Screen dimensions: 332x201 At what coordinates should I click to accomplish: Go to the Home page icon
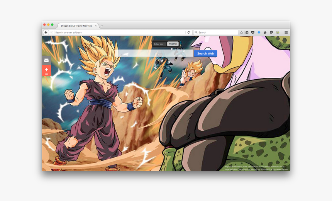point(265,32)
